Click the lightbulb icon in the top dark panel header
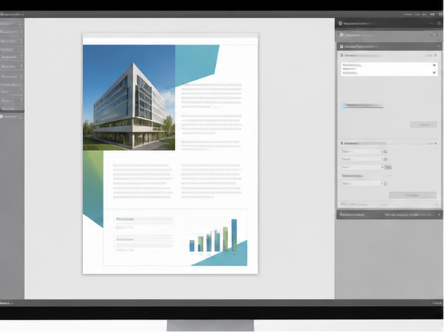444x332 pixels. tap(341, 24)
